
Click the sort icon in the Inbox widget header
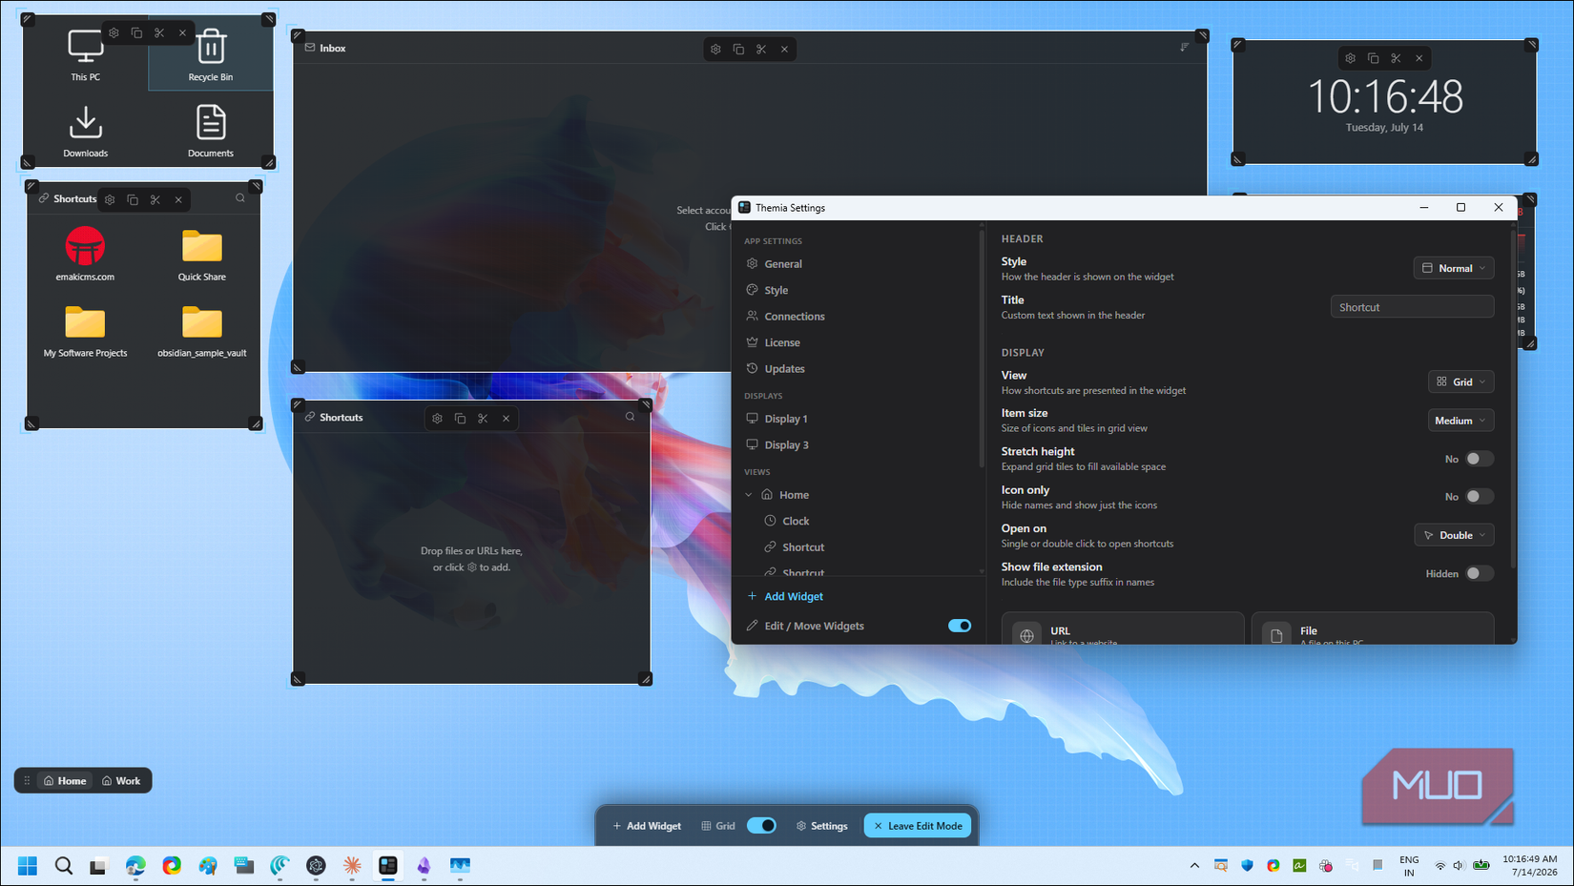pos(1185,47)
